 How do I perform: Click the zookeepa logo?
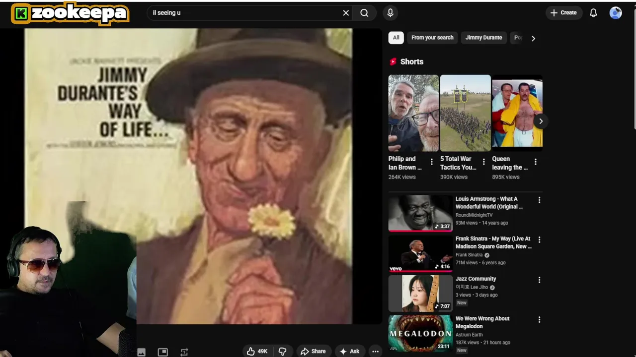(x=70, y=13)
